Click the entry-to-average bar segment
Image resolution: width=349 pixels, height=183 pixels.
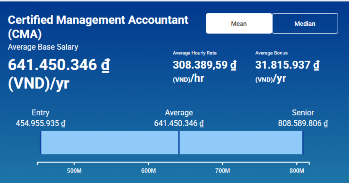tap(109, 142)
